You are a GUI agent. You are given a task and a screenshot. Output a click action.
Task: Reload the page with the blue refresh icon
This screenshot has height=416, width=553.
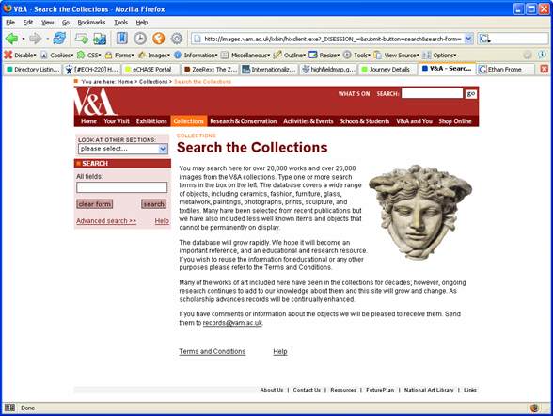click(59, 38)
